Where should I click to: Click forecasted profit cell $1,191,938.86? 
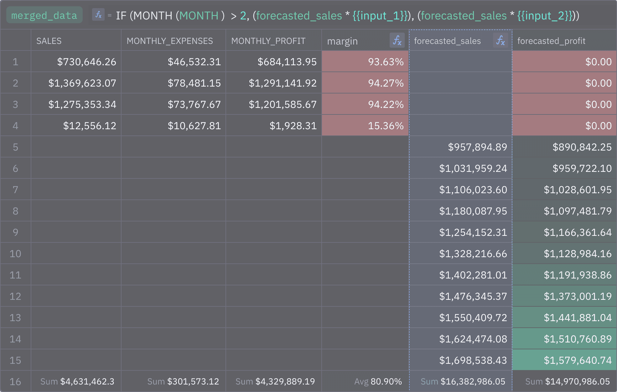[564, 275]
